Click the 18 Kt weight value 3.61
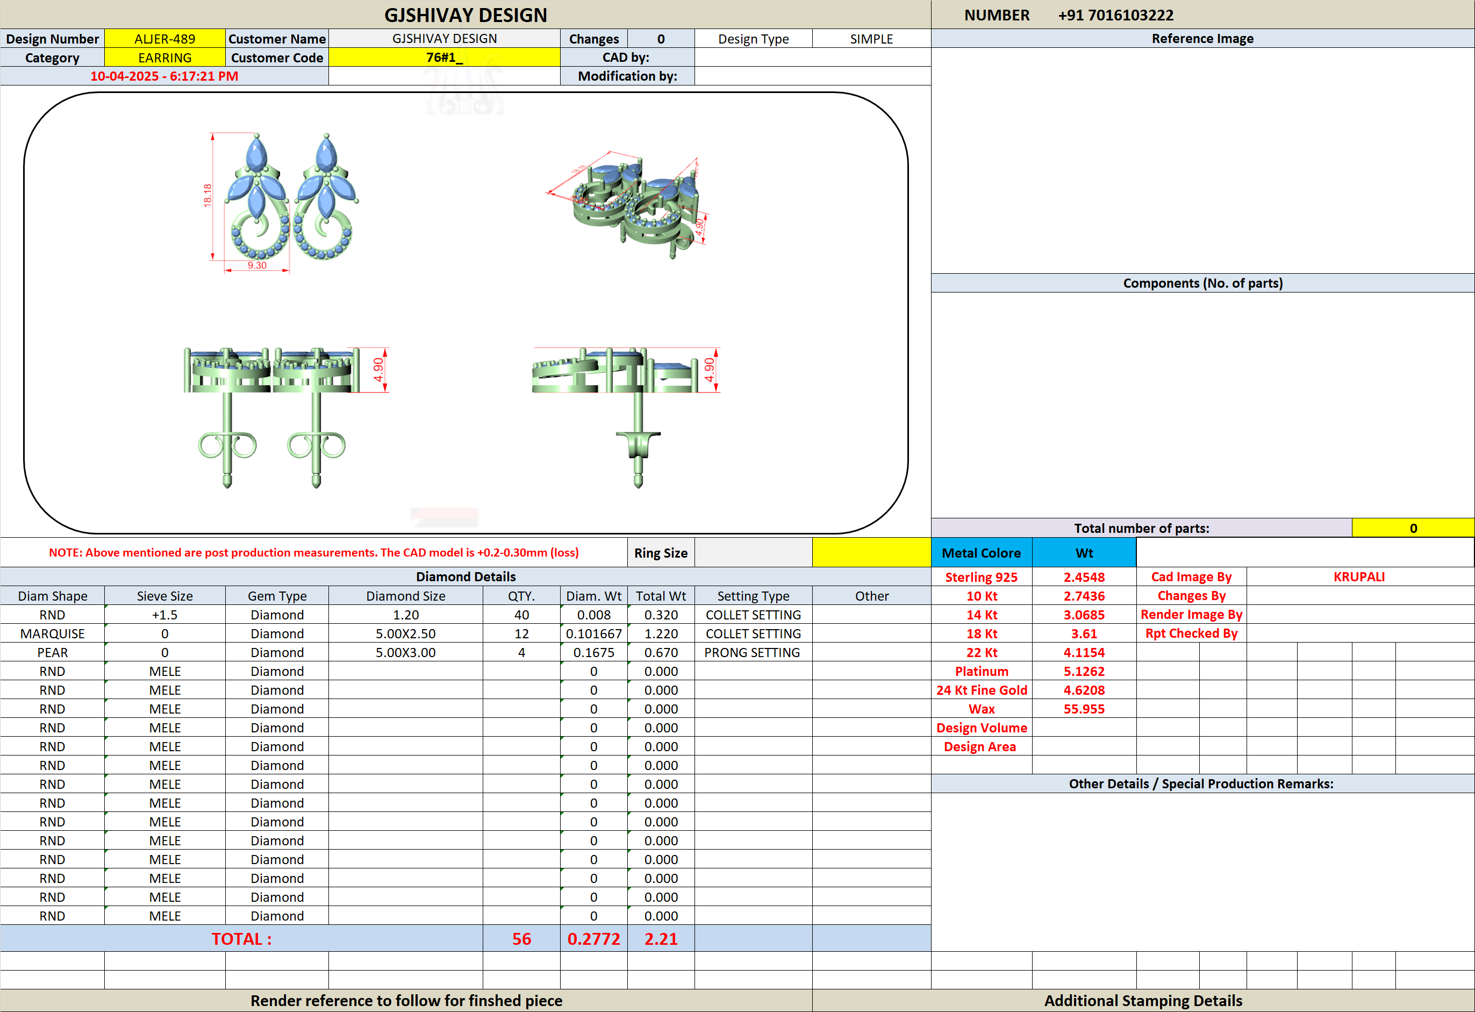Screen dimensions: 1475x1012 [x=1084, y=633]
